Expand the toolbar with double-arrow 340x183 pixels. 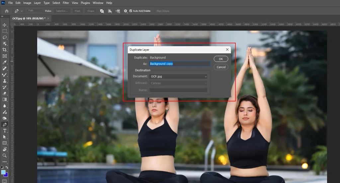pos(2,17)
